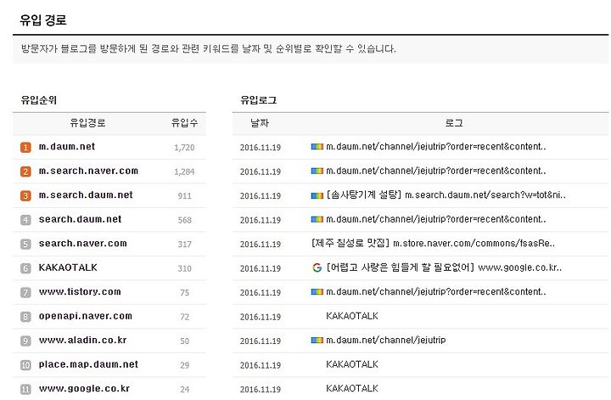Image resolution: width=611 pixels, height=400 pixels.
Task: Open the first log link m.daum.net/channel/jejutrip?order
Action: (x=435, y=147)
